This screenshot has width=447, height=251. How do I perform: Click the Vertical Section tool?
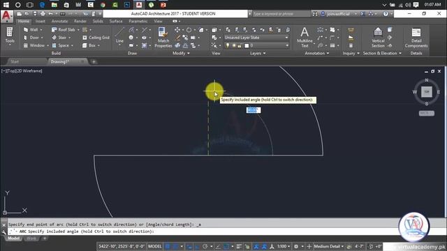pyautogui.click(x=378, y=37)
